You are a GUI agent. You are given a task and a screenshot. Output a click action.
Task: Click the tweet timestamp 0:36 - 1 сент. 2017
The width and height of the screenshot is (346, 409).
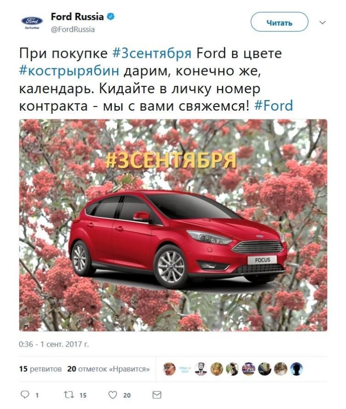tap(54, 344)
